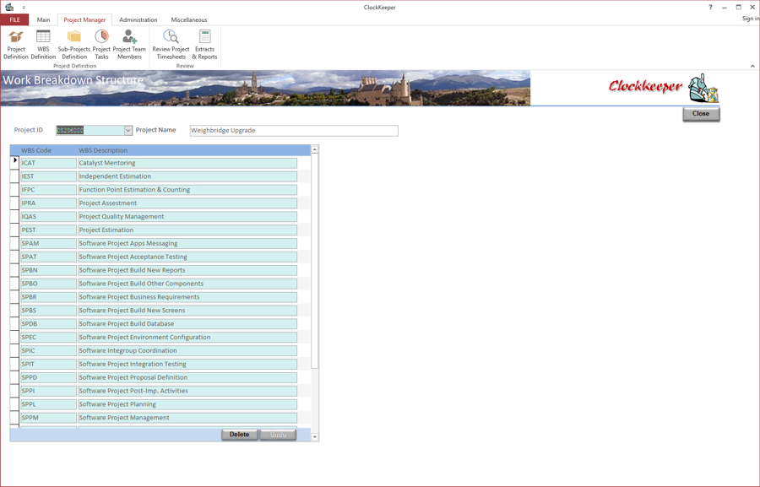Click the IFPC WBS code cell

pyautogui.click(x=48, y=190)
